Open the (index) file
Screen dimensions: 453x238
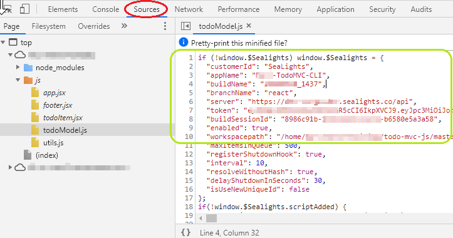pyautogui.click(x=47, y=155)
